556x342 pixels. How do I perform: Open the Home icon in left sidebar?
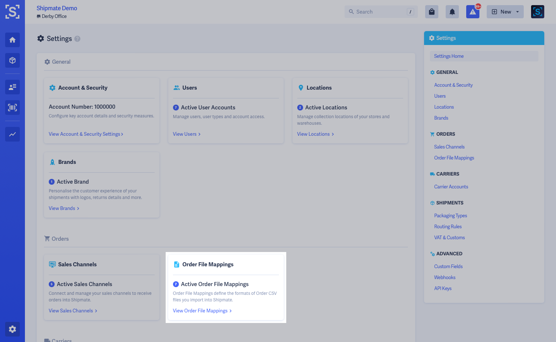tap(12, 40)
